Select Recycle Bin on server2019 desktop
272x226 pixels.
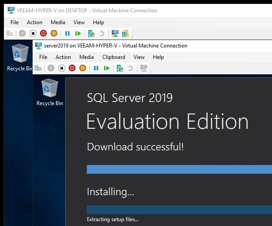[x=50, y=92]
